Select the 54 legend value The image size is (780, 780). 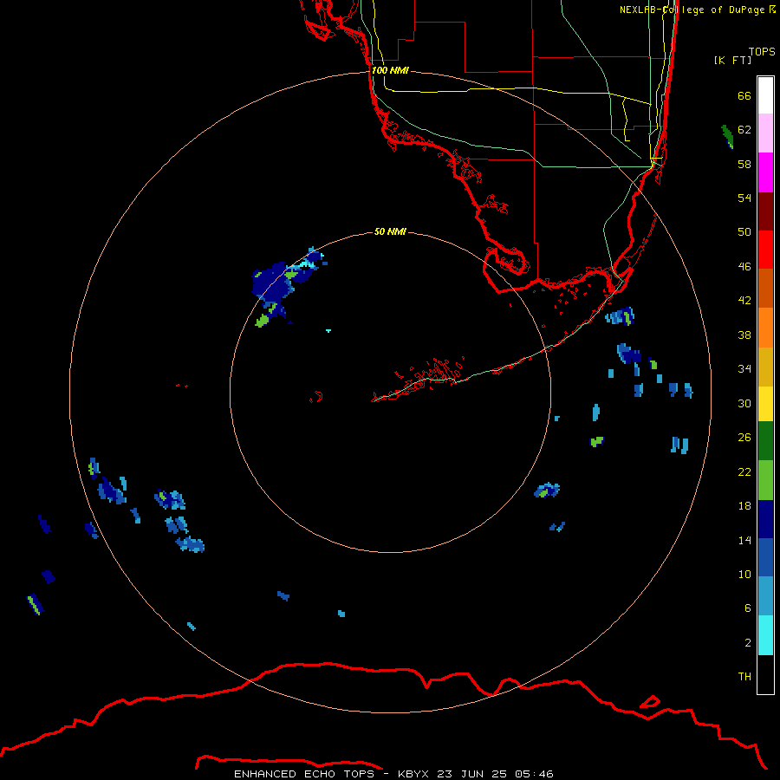click(x=744, y=198)
